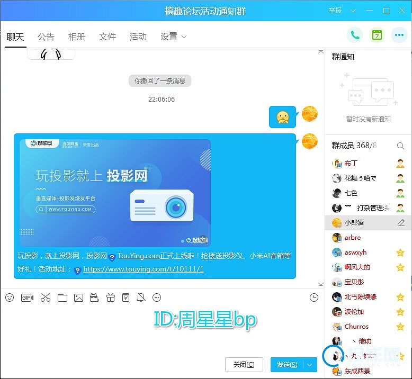Expand title bar dropdown next to 举报
This screenshot has height=379, width=412.
click(353, 11)
